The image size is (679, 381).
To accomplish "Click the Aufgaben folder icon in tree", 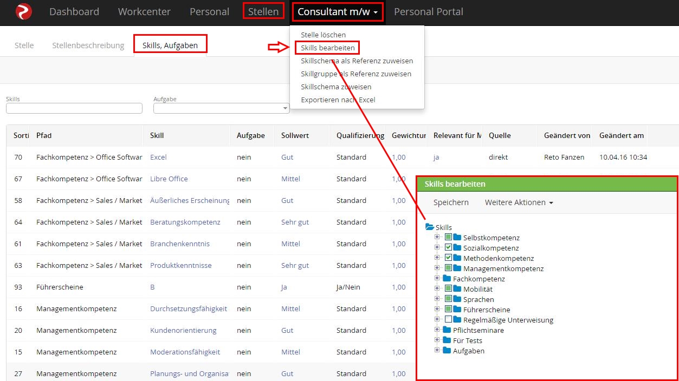I will click(x=447, y=351).
